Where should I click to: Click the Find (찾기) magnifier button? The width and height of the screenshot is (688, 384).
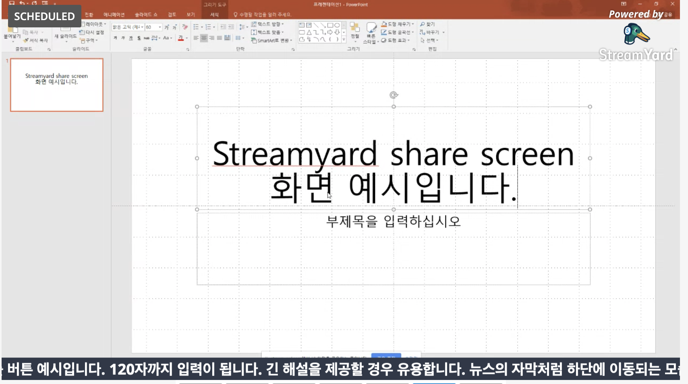427,24
